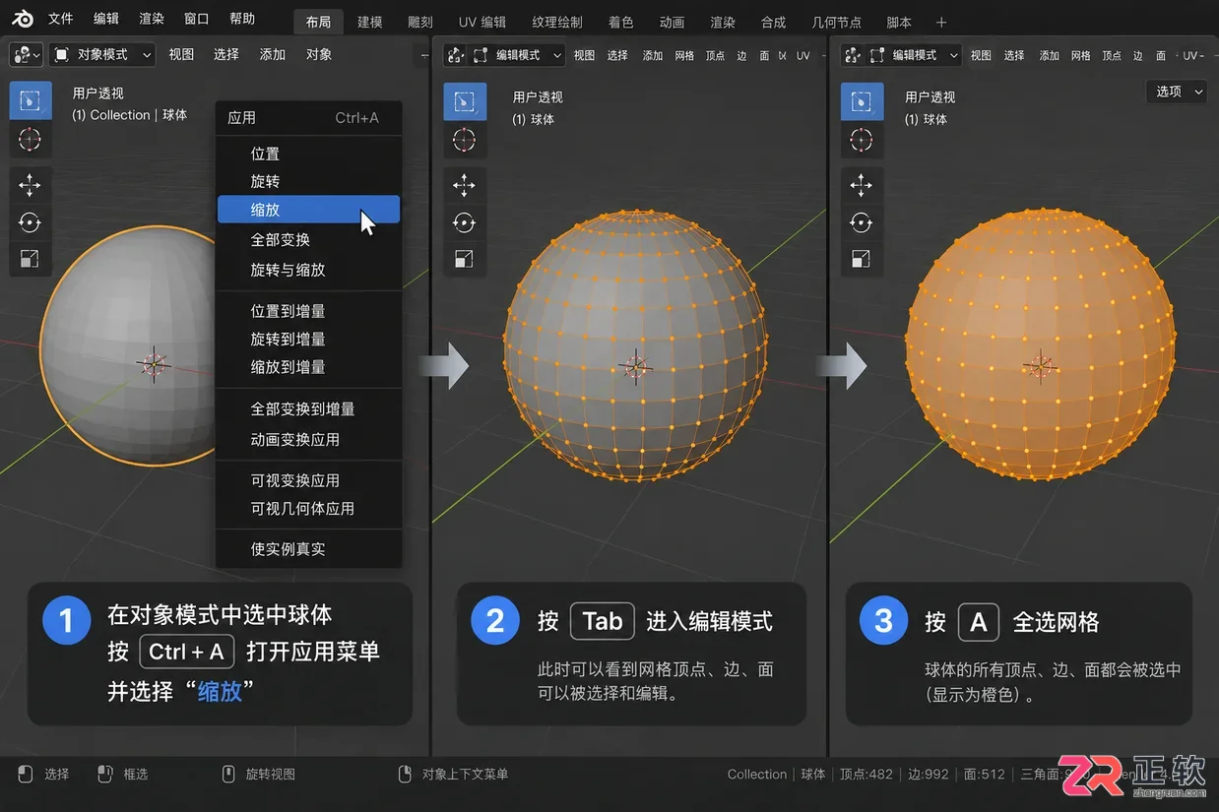Open the 对象 menu in step 1 header
Viewport: 1219px width, 812px height.
tap(319, 54)
